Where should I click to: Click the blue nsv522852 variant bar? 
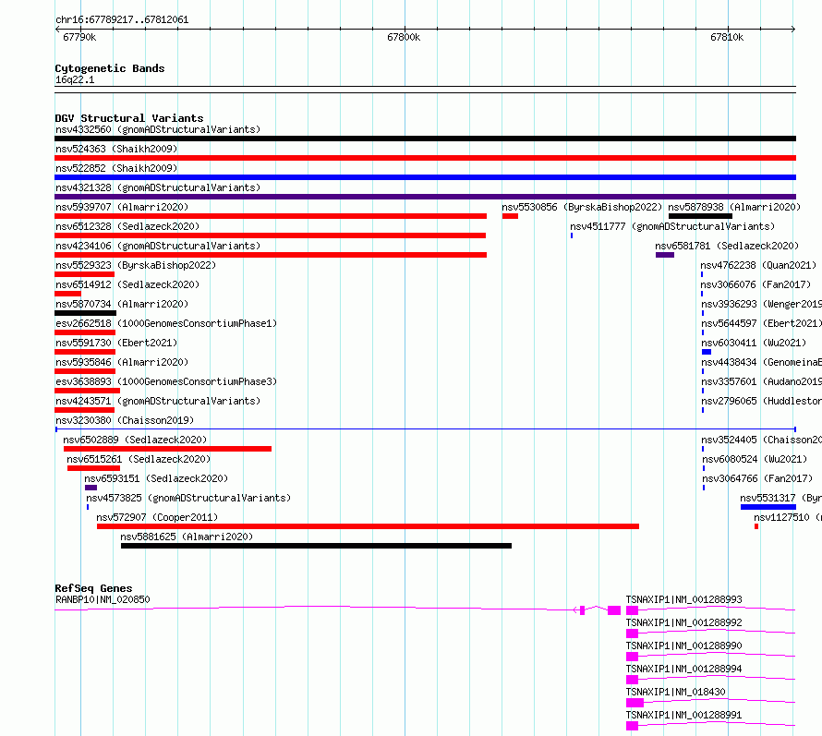[x=425, y=177]
